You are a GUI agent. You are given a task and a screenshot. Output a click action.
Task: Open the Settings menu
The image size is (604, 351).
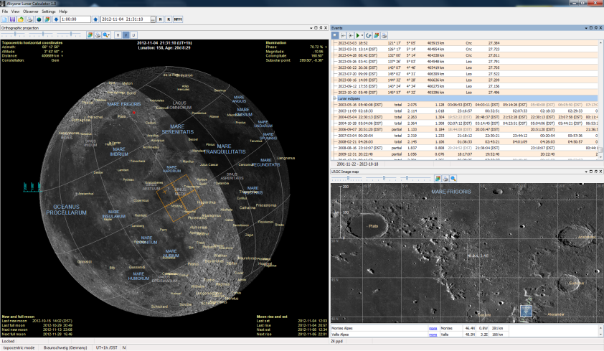(48, 11)
